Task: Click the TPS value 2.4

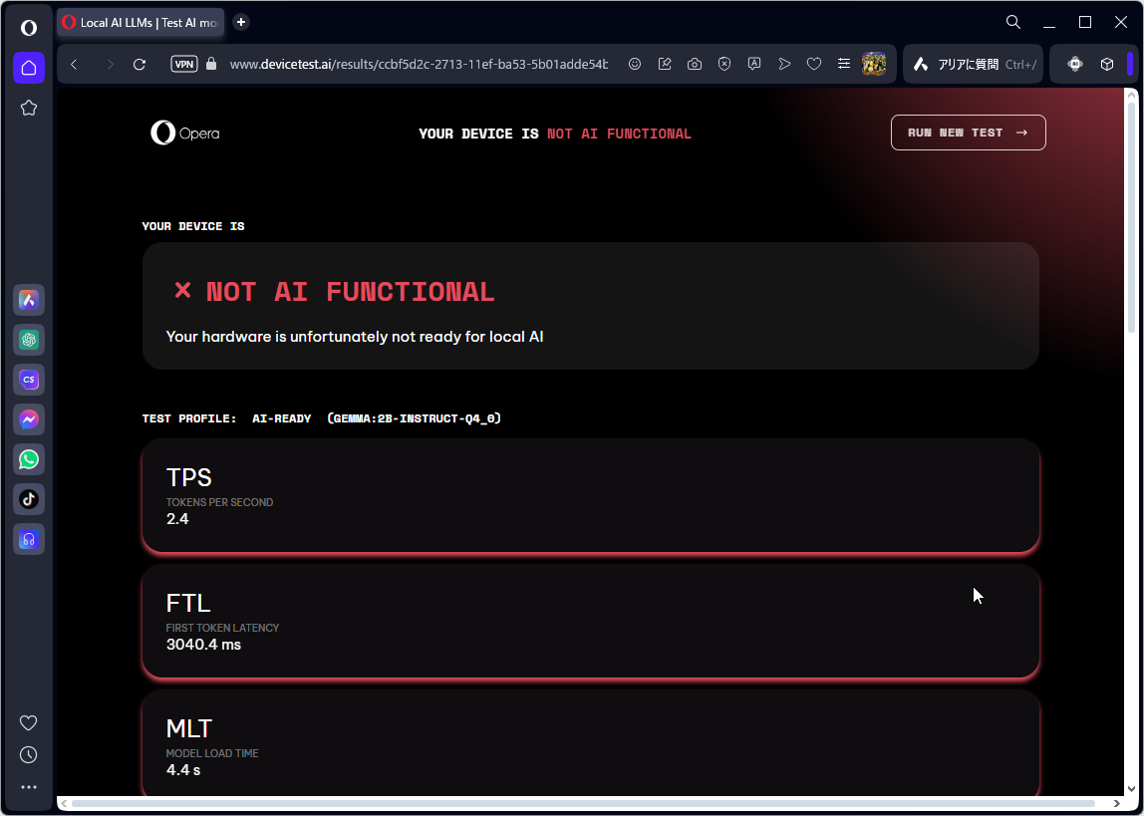Action: [x=177, y=519]
